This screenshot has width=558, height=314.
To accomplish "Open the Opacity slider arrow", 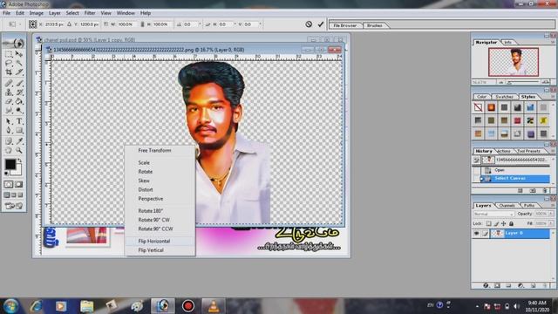I will click(551, 214).
